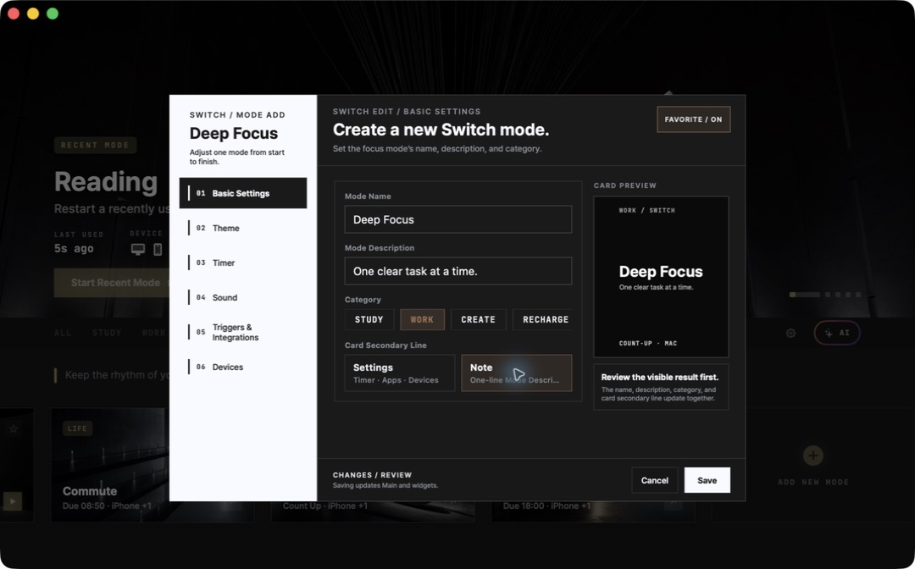Click the Mode Description input field
The image size is (915, 569).
[x=458, y=271]
